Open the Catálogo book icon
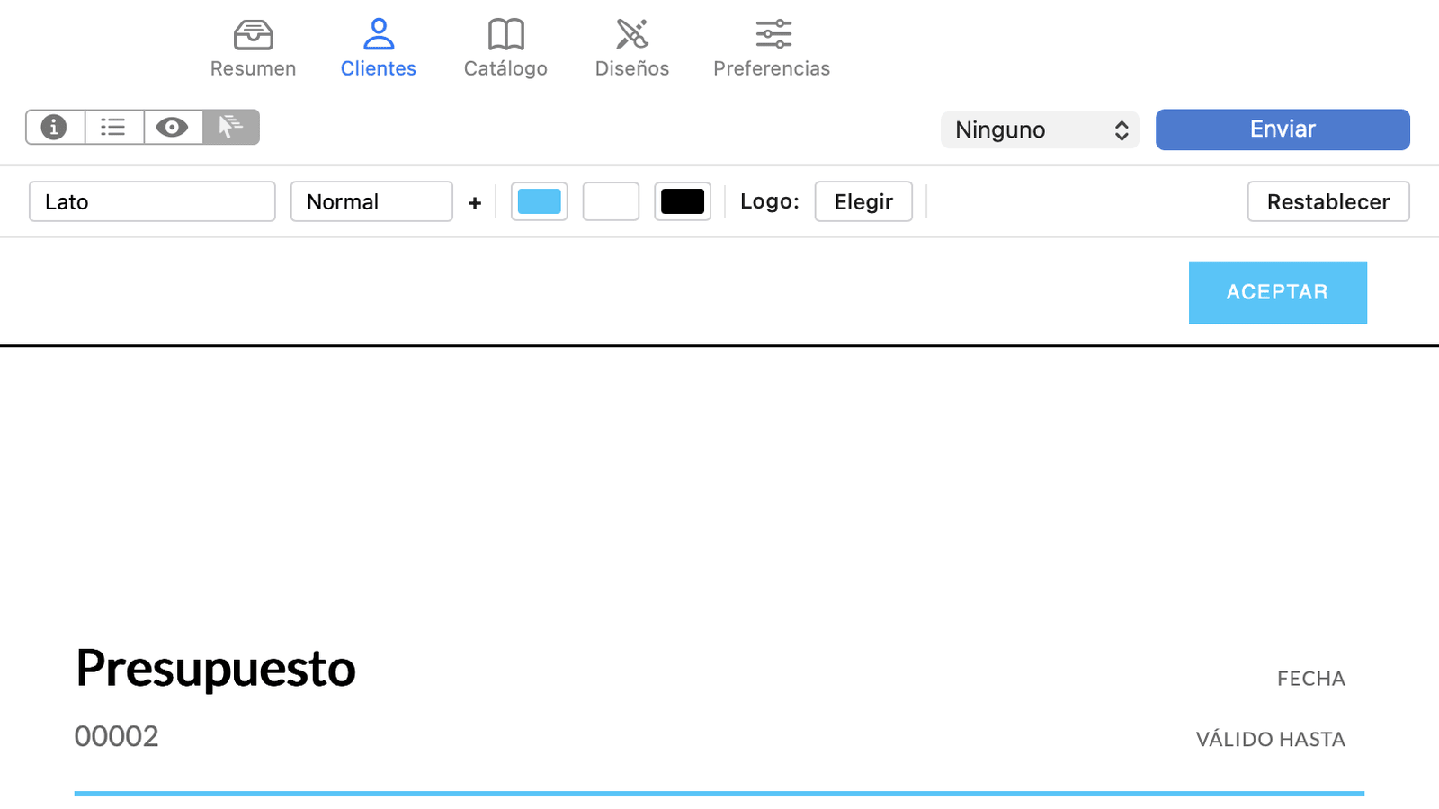The height and width of the screenshot is (809, 1439). pyautogui.click(x=505, y=35)
